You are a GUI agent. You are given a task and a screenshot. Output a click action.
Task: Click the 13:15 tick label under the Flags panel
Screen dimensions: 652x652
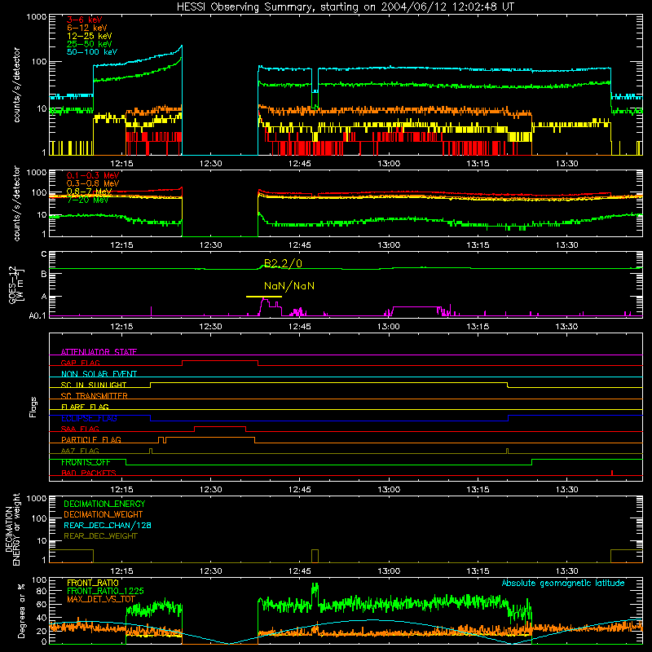pyautogui.click(x=478, y=490)
